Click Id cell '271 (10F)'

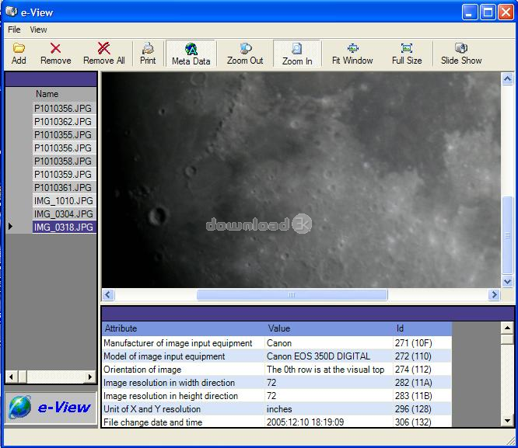coord(422,343)
